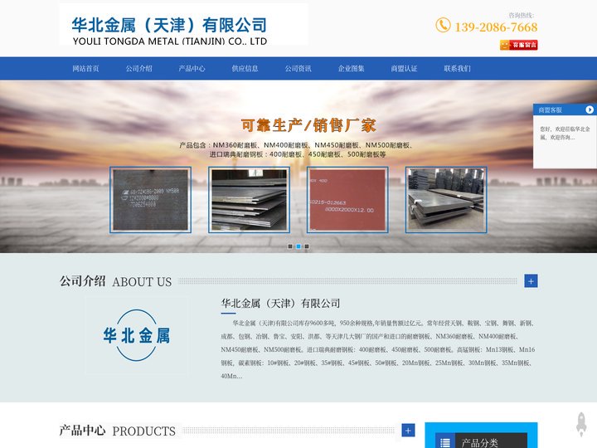Click the 华北金属（天津）有限公司 heading link
The height and width of the screenshot is (448, 597).
coord(280,304)
